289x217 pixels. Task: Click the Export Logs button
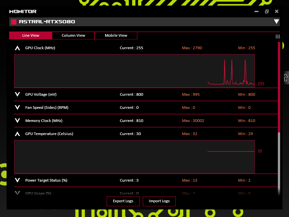pyautogui.click(x=123, y=201)
